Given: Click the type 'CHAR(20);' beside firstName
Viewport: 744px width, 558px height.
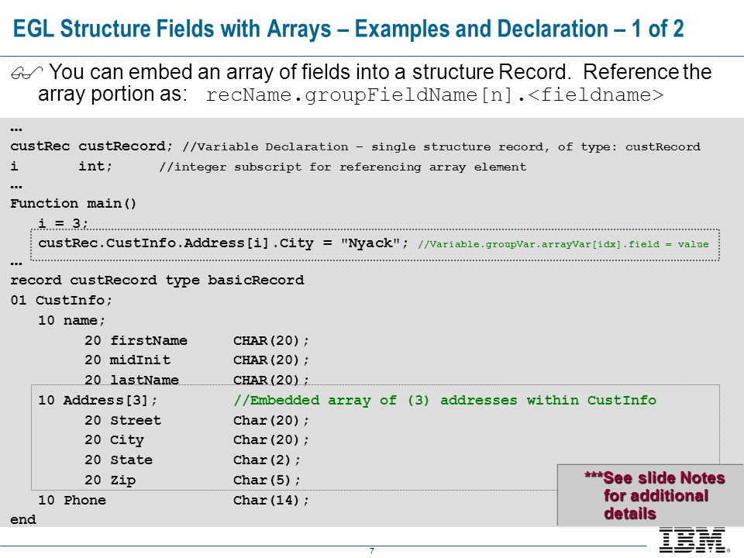Looking at the screenshot, I should click(x=271, y=340).
